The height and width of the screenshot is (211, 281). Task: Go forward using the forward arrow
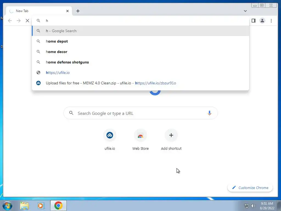click(19, 21)
